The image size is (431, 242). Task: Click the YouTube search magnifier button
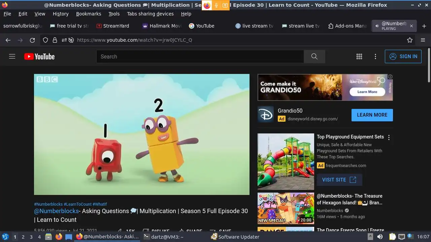tap(314, 56)
